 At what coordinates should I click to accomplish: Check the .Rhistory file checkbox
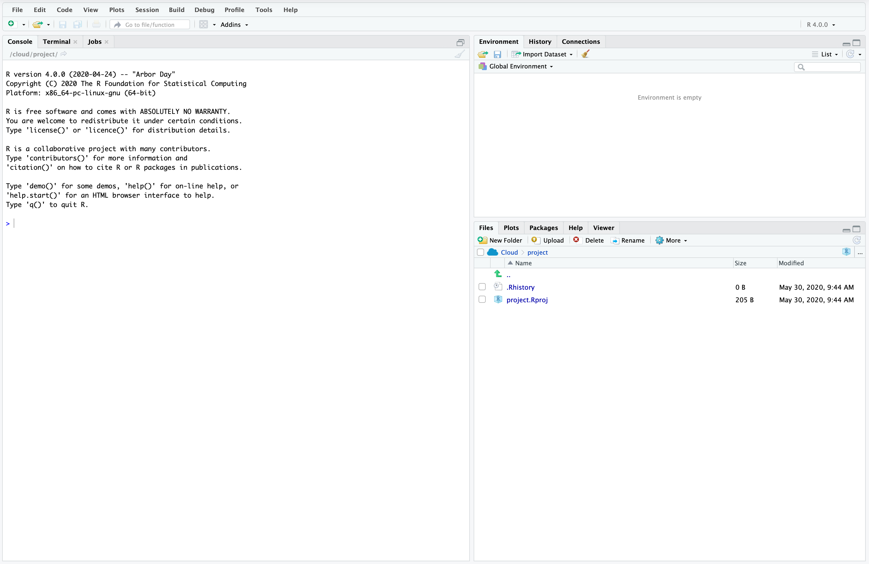coord(482,287)
